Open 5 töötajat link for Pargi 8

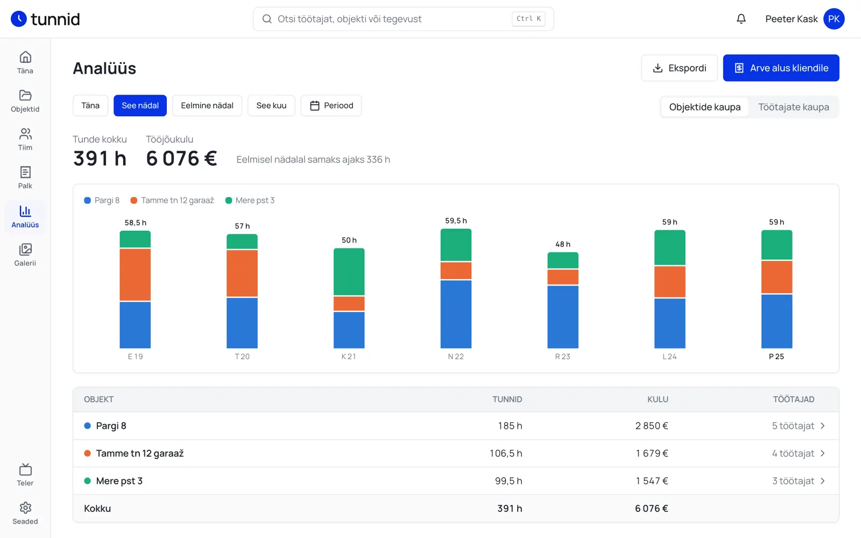point(793,426)
